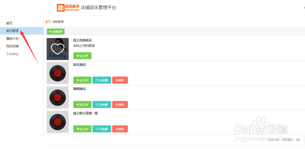Open the 综合测试 playlist title
305x149 pixels.
pos(79,64)
